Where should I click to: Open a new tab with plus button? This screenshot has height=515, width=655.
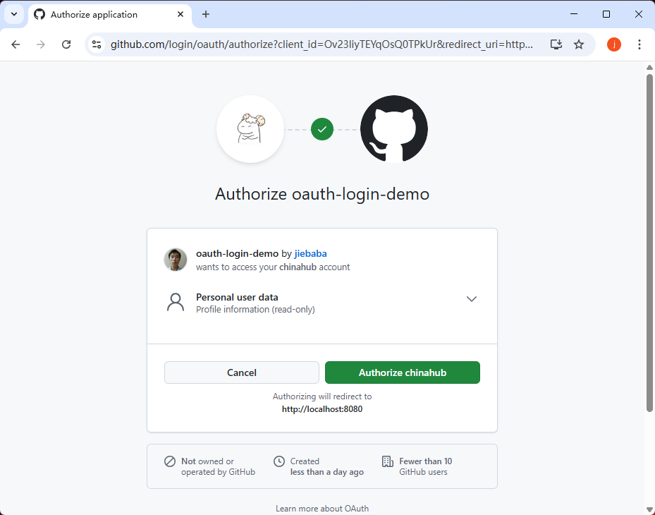[206, 14]
